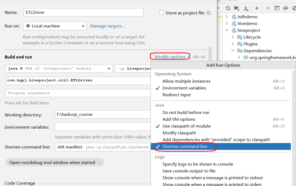Choose Allow multiple instances option

tap(186, 81)
